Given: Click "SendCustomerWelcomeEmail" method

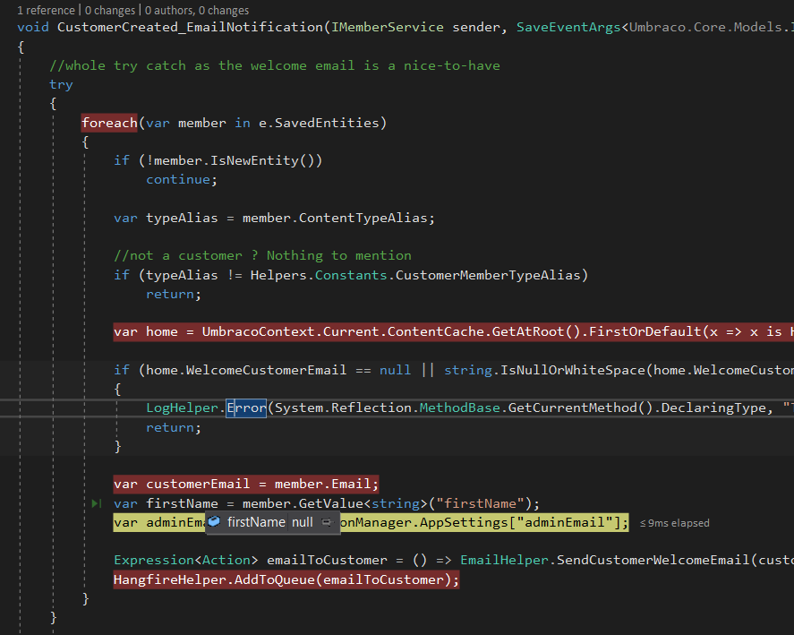Looking at the screenshot, I should click(653, 560).
